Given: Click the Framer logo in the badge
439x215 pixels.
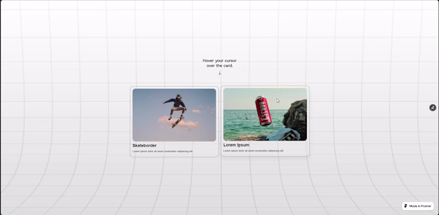Looking at the screenshot, I should click(x=406, y=206).
